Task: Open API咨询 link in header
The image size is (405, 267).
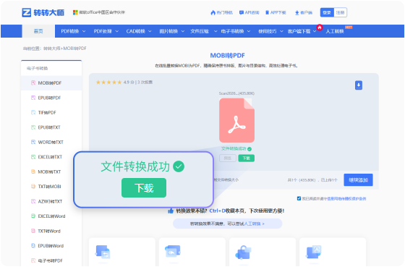Action: [250, 12]
